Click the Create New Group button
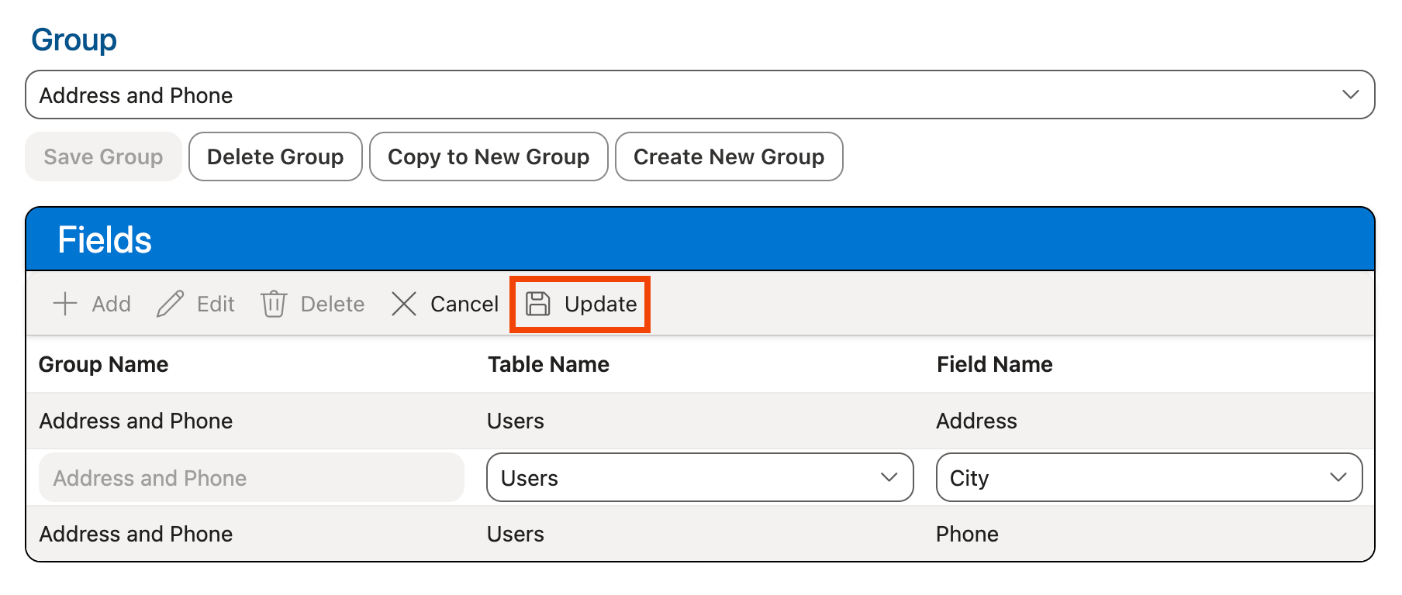 [x=728, y=156]
